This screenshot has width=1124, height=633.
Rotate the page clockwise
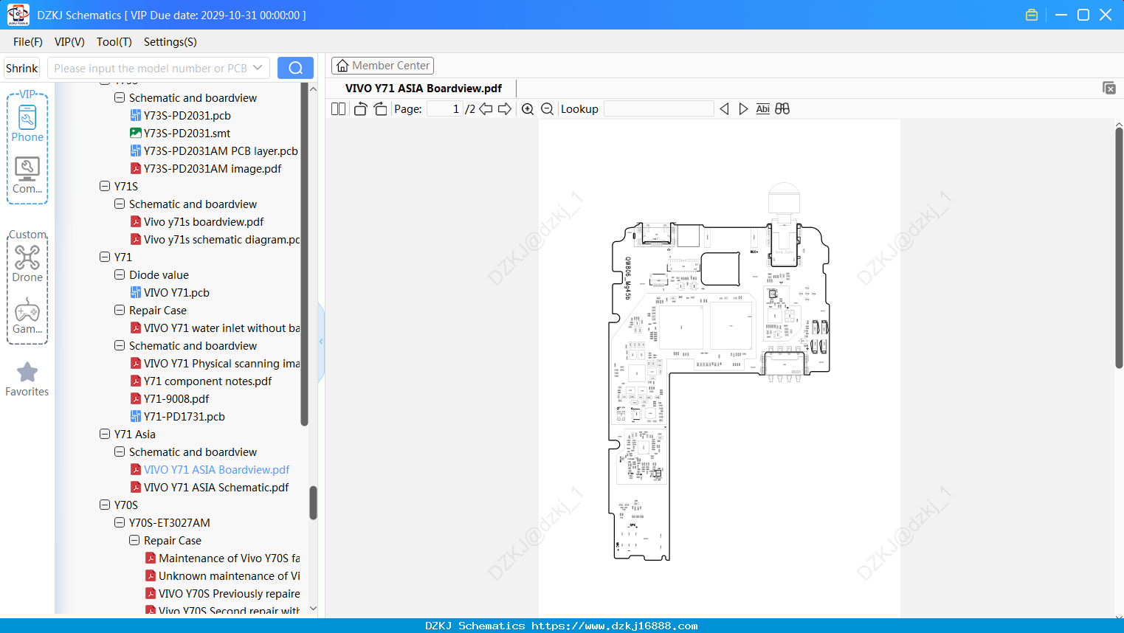(380, 109)
